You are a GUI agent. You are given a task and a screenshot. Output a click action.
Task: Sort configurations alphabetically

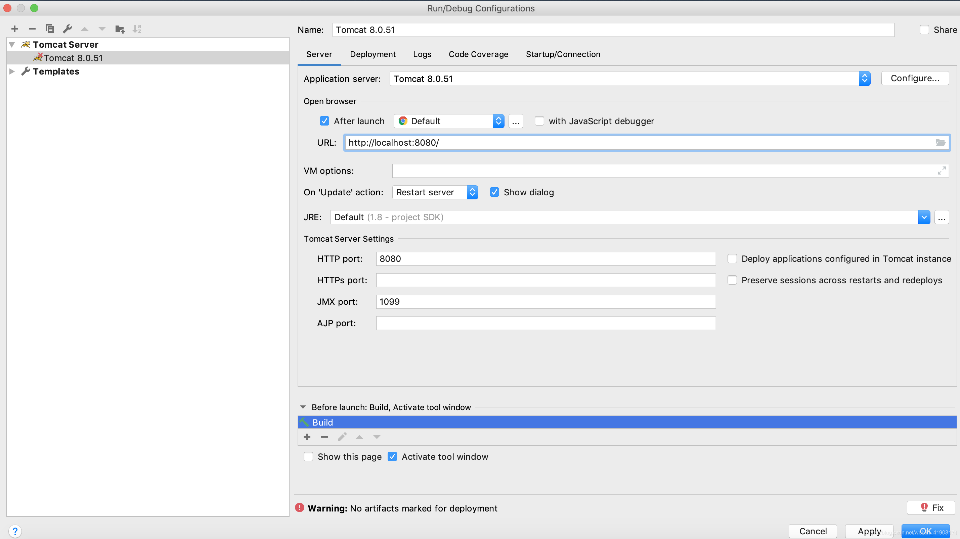(137, 29)
